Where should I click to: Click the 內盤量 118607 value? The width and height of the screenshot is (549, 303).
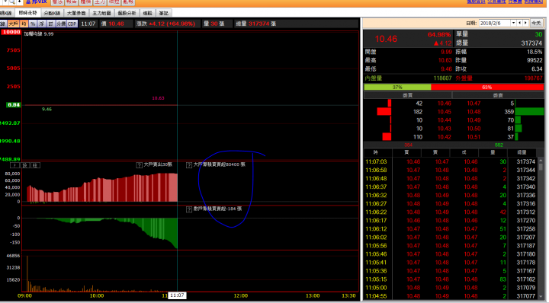click(x=442, y=78)
